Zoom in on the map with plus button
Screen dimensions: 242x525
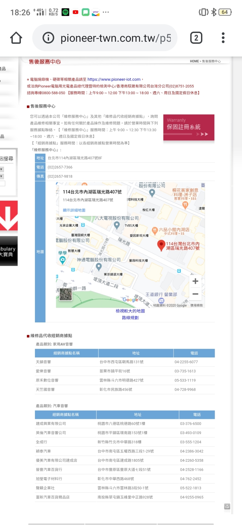195,281
